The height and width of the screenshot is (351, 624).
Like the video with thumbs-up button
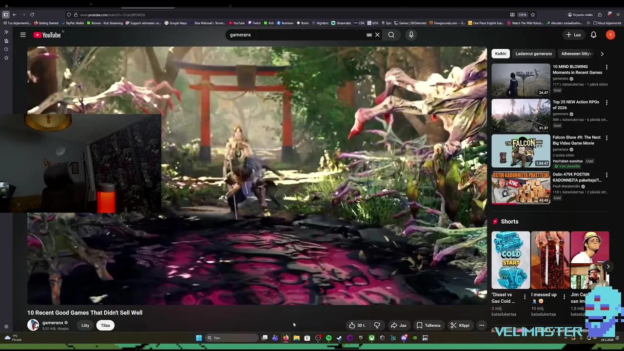[357, 325]
